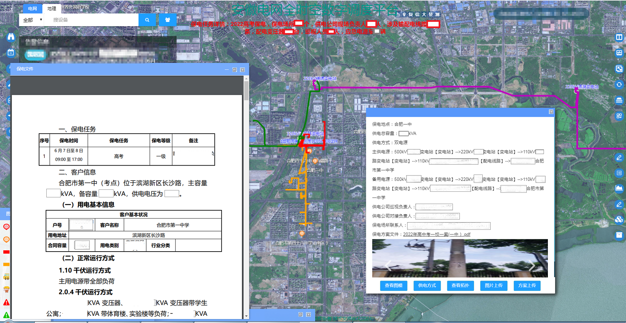Screen dimensions: 626x323
Task: Click the 保电文件 document scrollbar down arrow
Action: 246,316
